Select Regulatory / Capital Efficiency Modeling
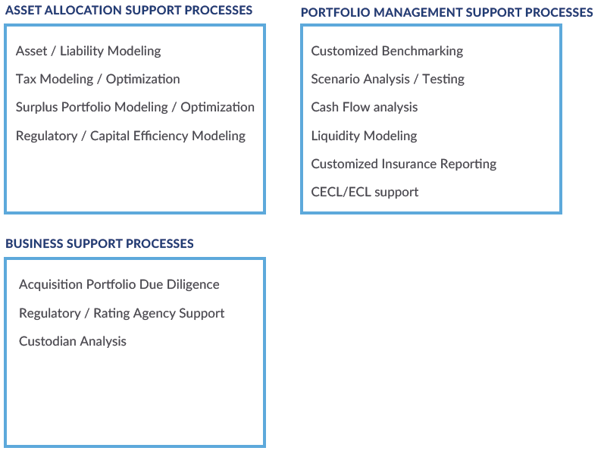604x454 pixels. click(x=130, y=136)
